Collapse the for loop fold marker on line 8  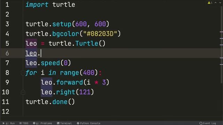pos(23,73)
